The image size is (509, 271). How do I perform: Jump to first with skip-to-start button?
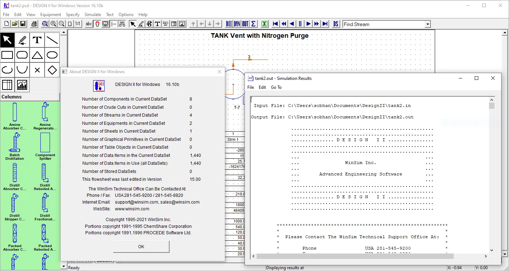pos(276,24)
